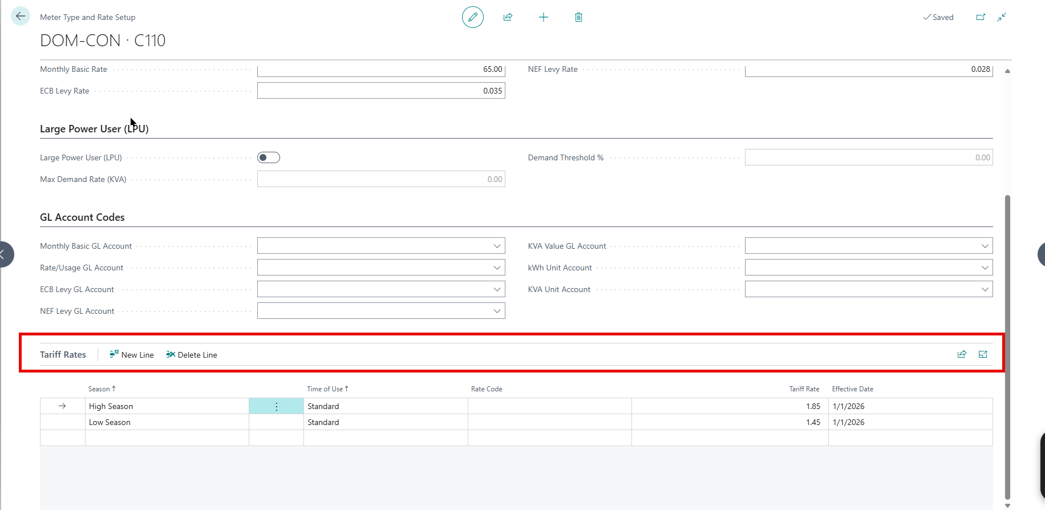Sort by Season column header
The height and width of the screenshot is (510, 1045).
102,389
